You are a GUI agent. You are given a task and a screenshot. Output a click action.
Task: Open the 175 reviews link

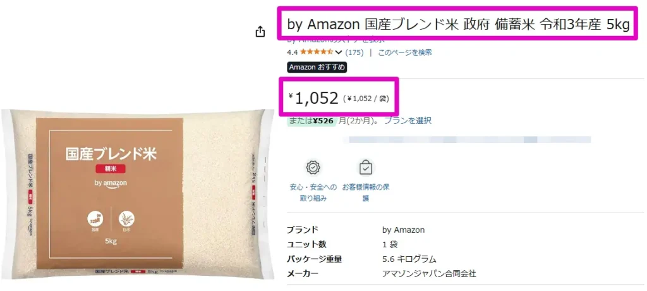354,52
